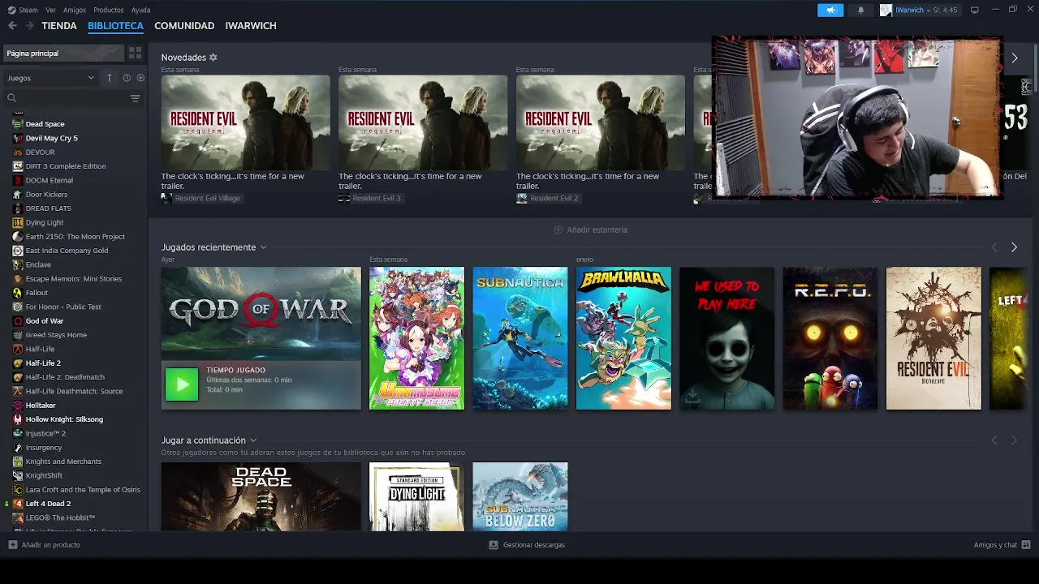Click the sort ascending arrow icon
Image resolution: width=1039 pixels, height=584 pixels.
(x=110, y=78)
